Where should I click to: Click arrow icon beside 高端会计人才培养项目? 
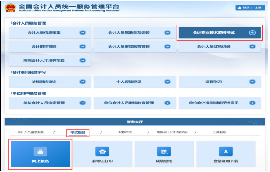(x=83, y=61)
